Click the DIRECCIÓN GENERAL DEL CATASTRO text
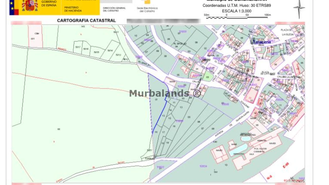 click(x=114, y=9)
